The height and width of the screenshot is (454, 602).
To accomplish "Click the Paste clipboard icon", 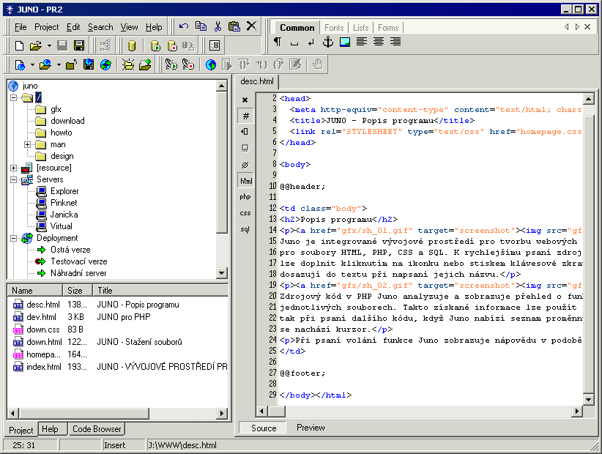I will 234,26.
